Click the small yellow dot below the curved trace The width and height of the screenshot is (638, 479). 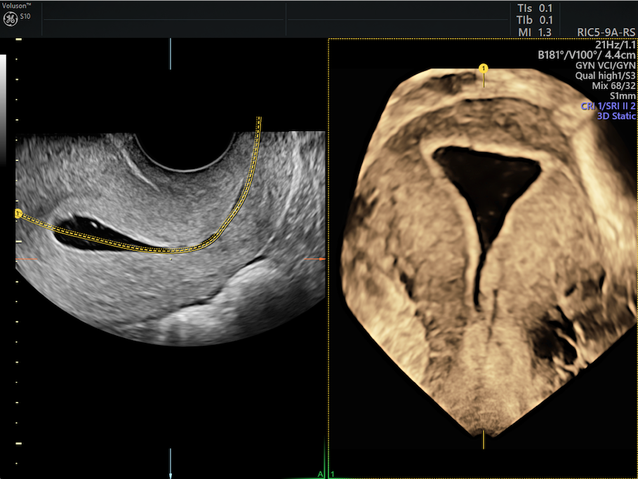coord(171,259)
